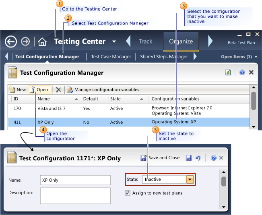The height and width of the screenshot is (215, 262).
Task: Create a New test configuration
Action: [17, 90]
